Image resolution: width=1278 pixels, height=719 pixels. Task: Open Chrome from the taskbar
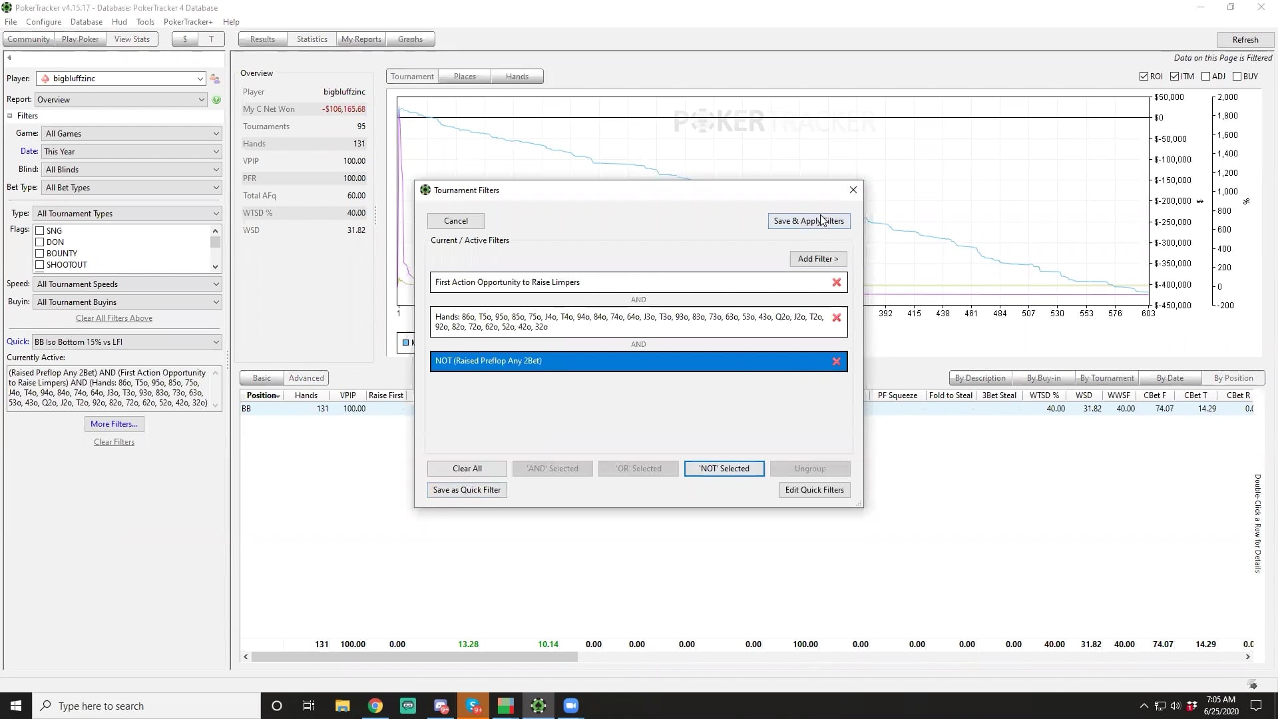(375, 706)
